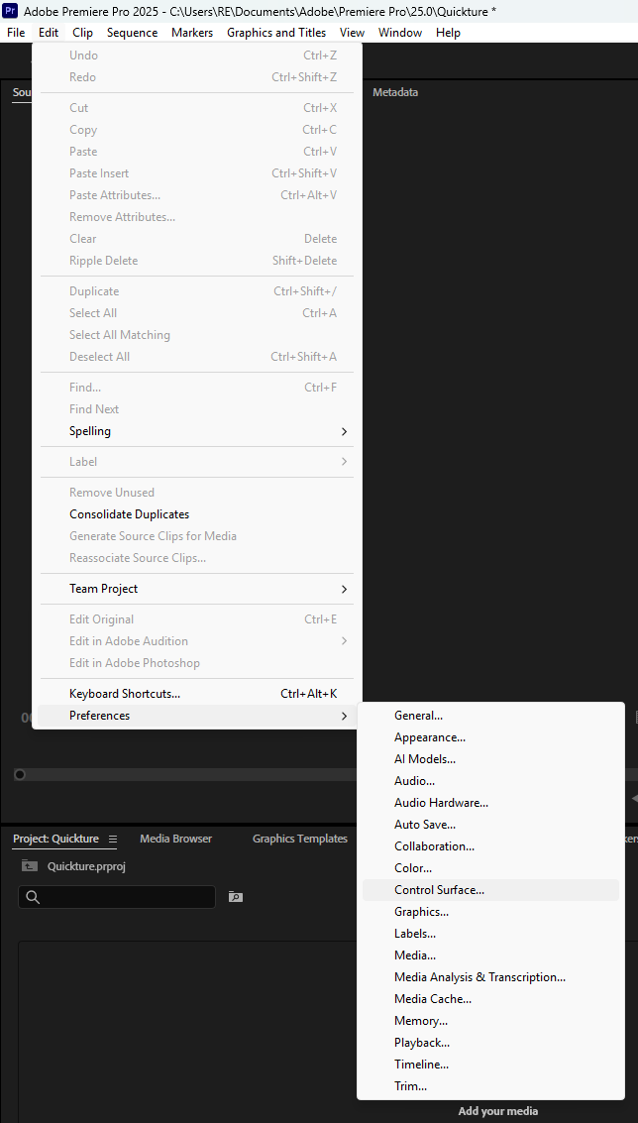Viewport: 638px width, 1123px height.
Task: Open the Clip menu
Action: coord(82,33)
